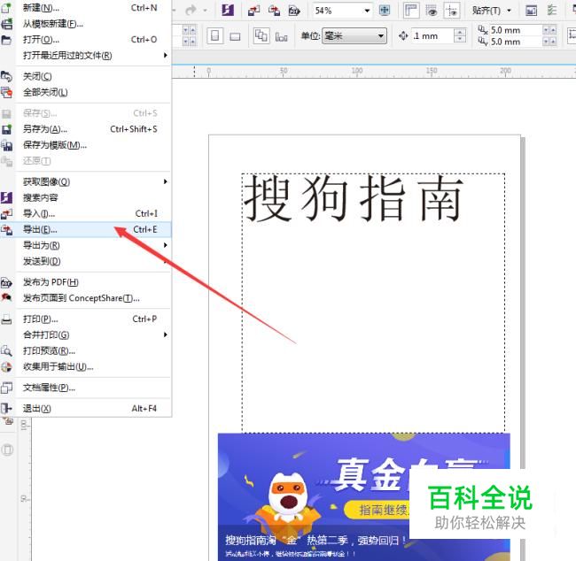Click the full screen preview icon
This screenshot has height=561, width=576.
385,11
